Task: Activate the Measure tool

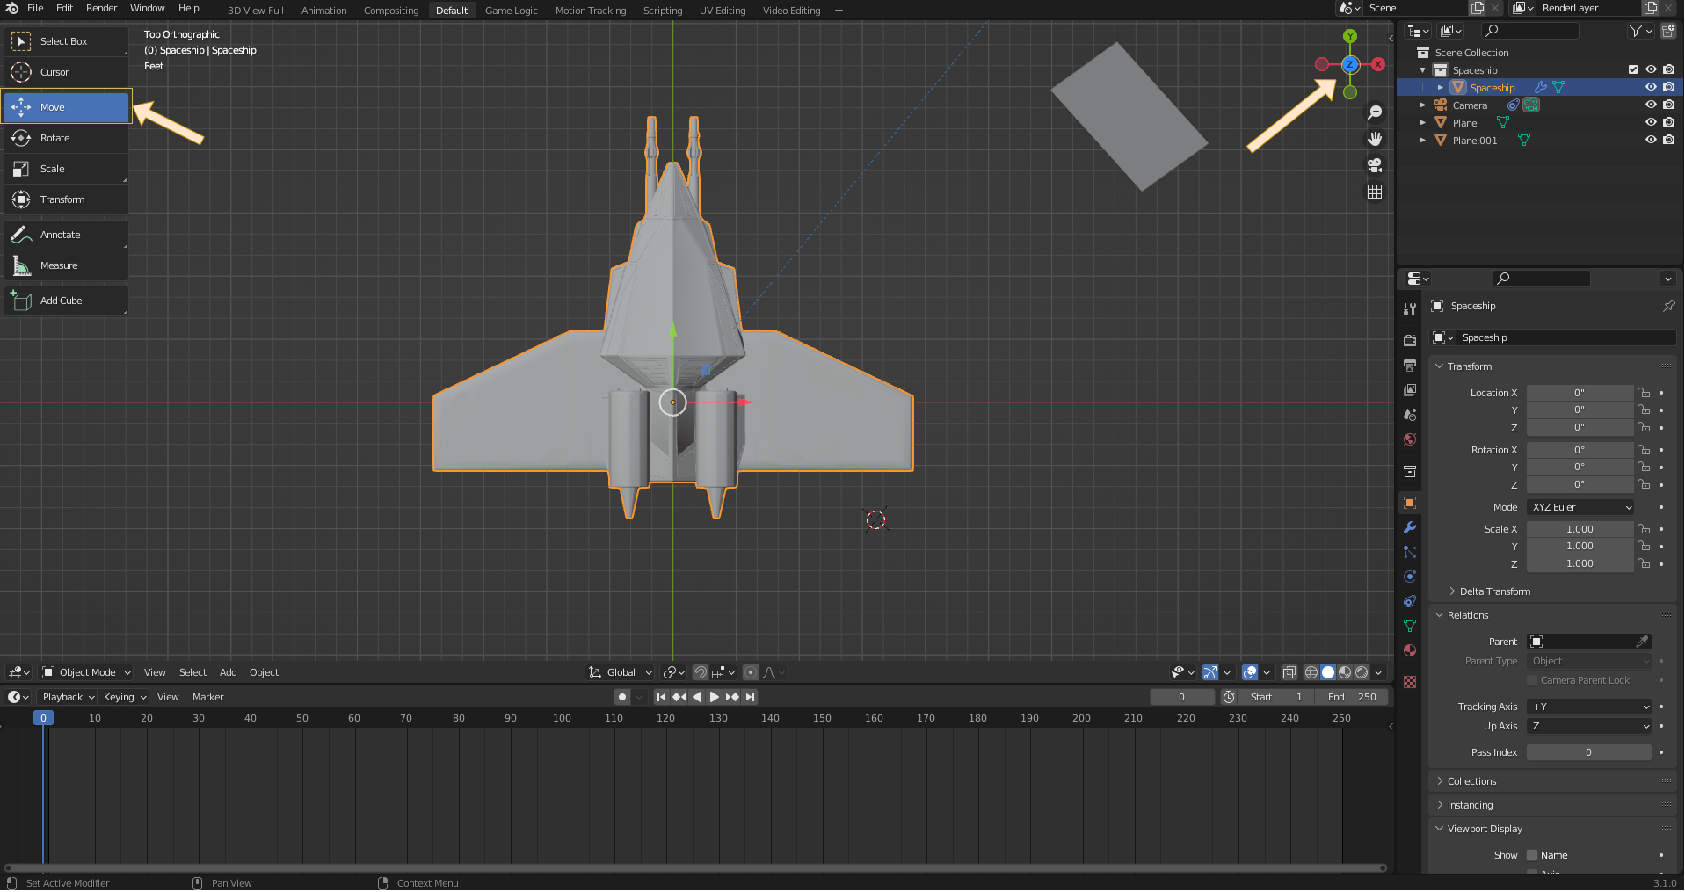Action: tap(58, 265)
